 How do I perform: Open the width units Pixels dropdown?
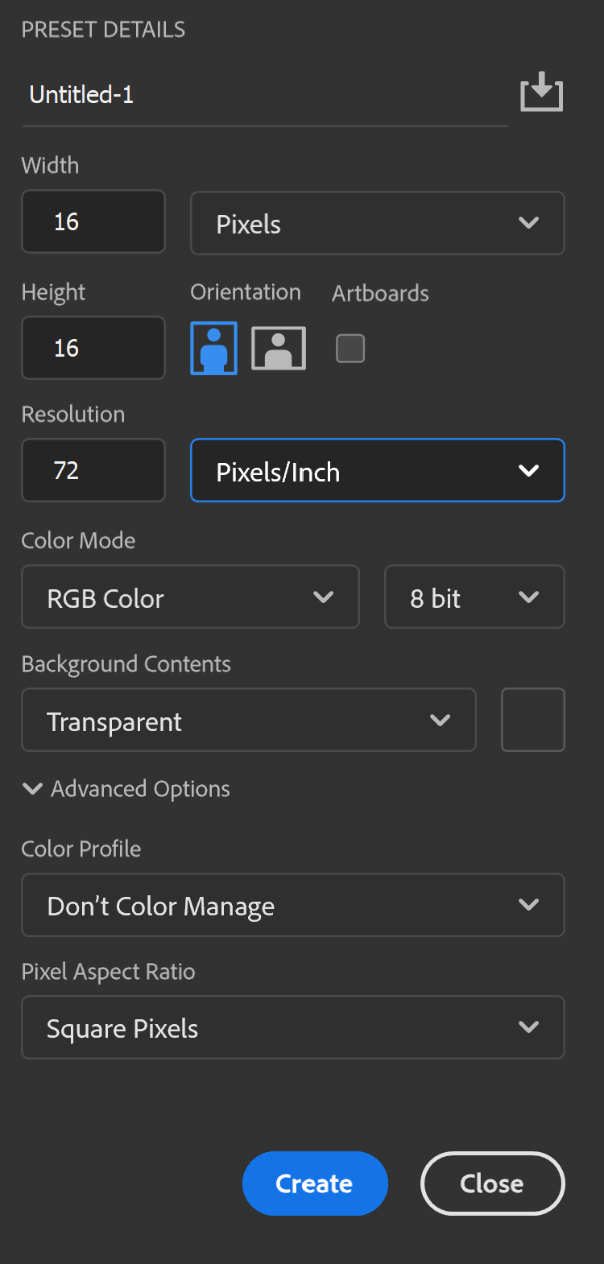click(x=377, y=223)
